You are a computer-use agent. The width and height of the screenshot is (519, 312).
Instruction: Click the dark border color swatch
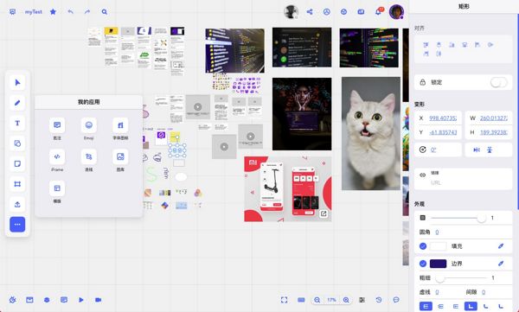coord(438,264)
